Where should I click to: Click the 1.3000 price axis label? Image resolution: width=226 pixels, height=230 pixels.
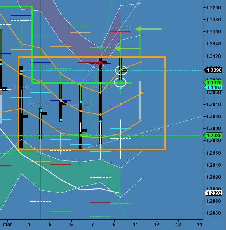point(213,128)
